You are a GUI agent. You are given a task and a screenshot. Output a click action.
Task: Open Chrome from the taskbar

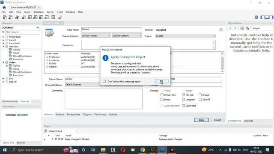pos(143,150)
